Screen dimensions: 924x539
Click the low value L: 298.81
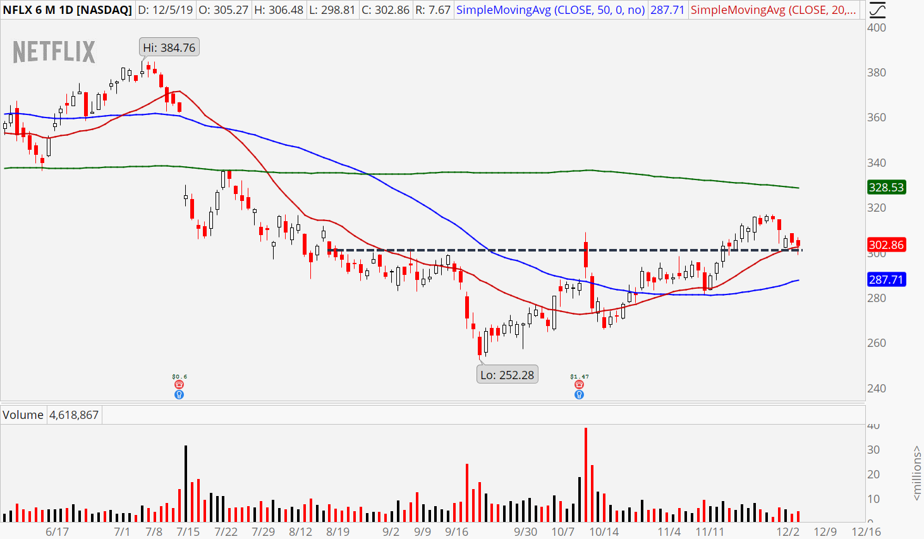click(x=332, y=10)
